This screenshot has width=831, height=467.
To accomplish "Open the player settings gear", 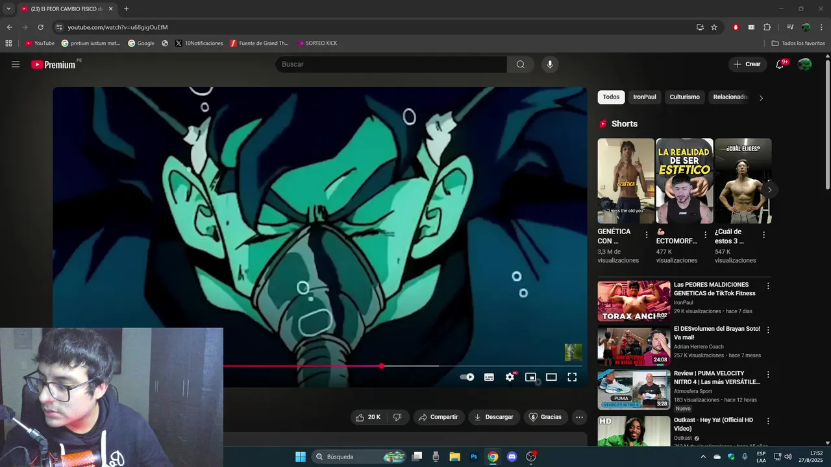I will pyautogui.click(x=510, y=377).
